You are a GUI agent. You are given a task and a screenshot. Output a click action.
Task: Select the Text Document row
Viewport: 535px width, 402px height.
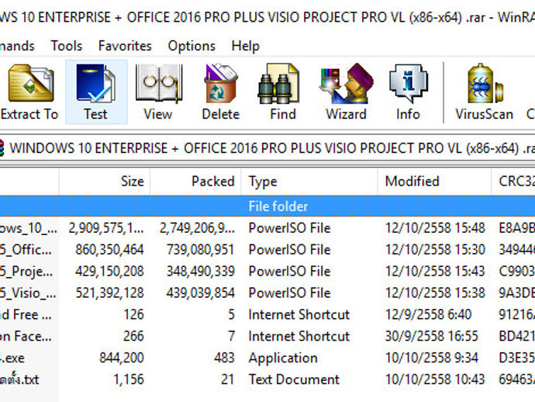[x=293, y=379]
